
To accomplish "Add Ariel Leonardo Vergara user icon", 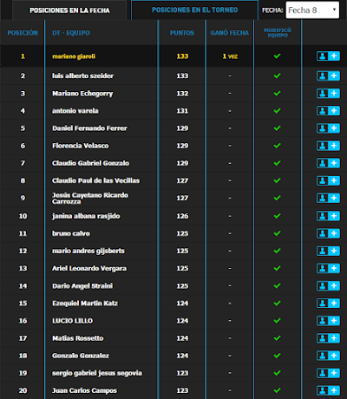I will (328, 268).
